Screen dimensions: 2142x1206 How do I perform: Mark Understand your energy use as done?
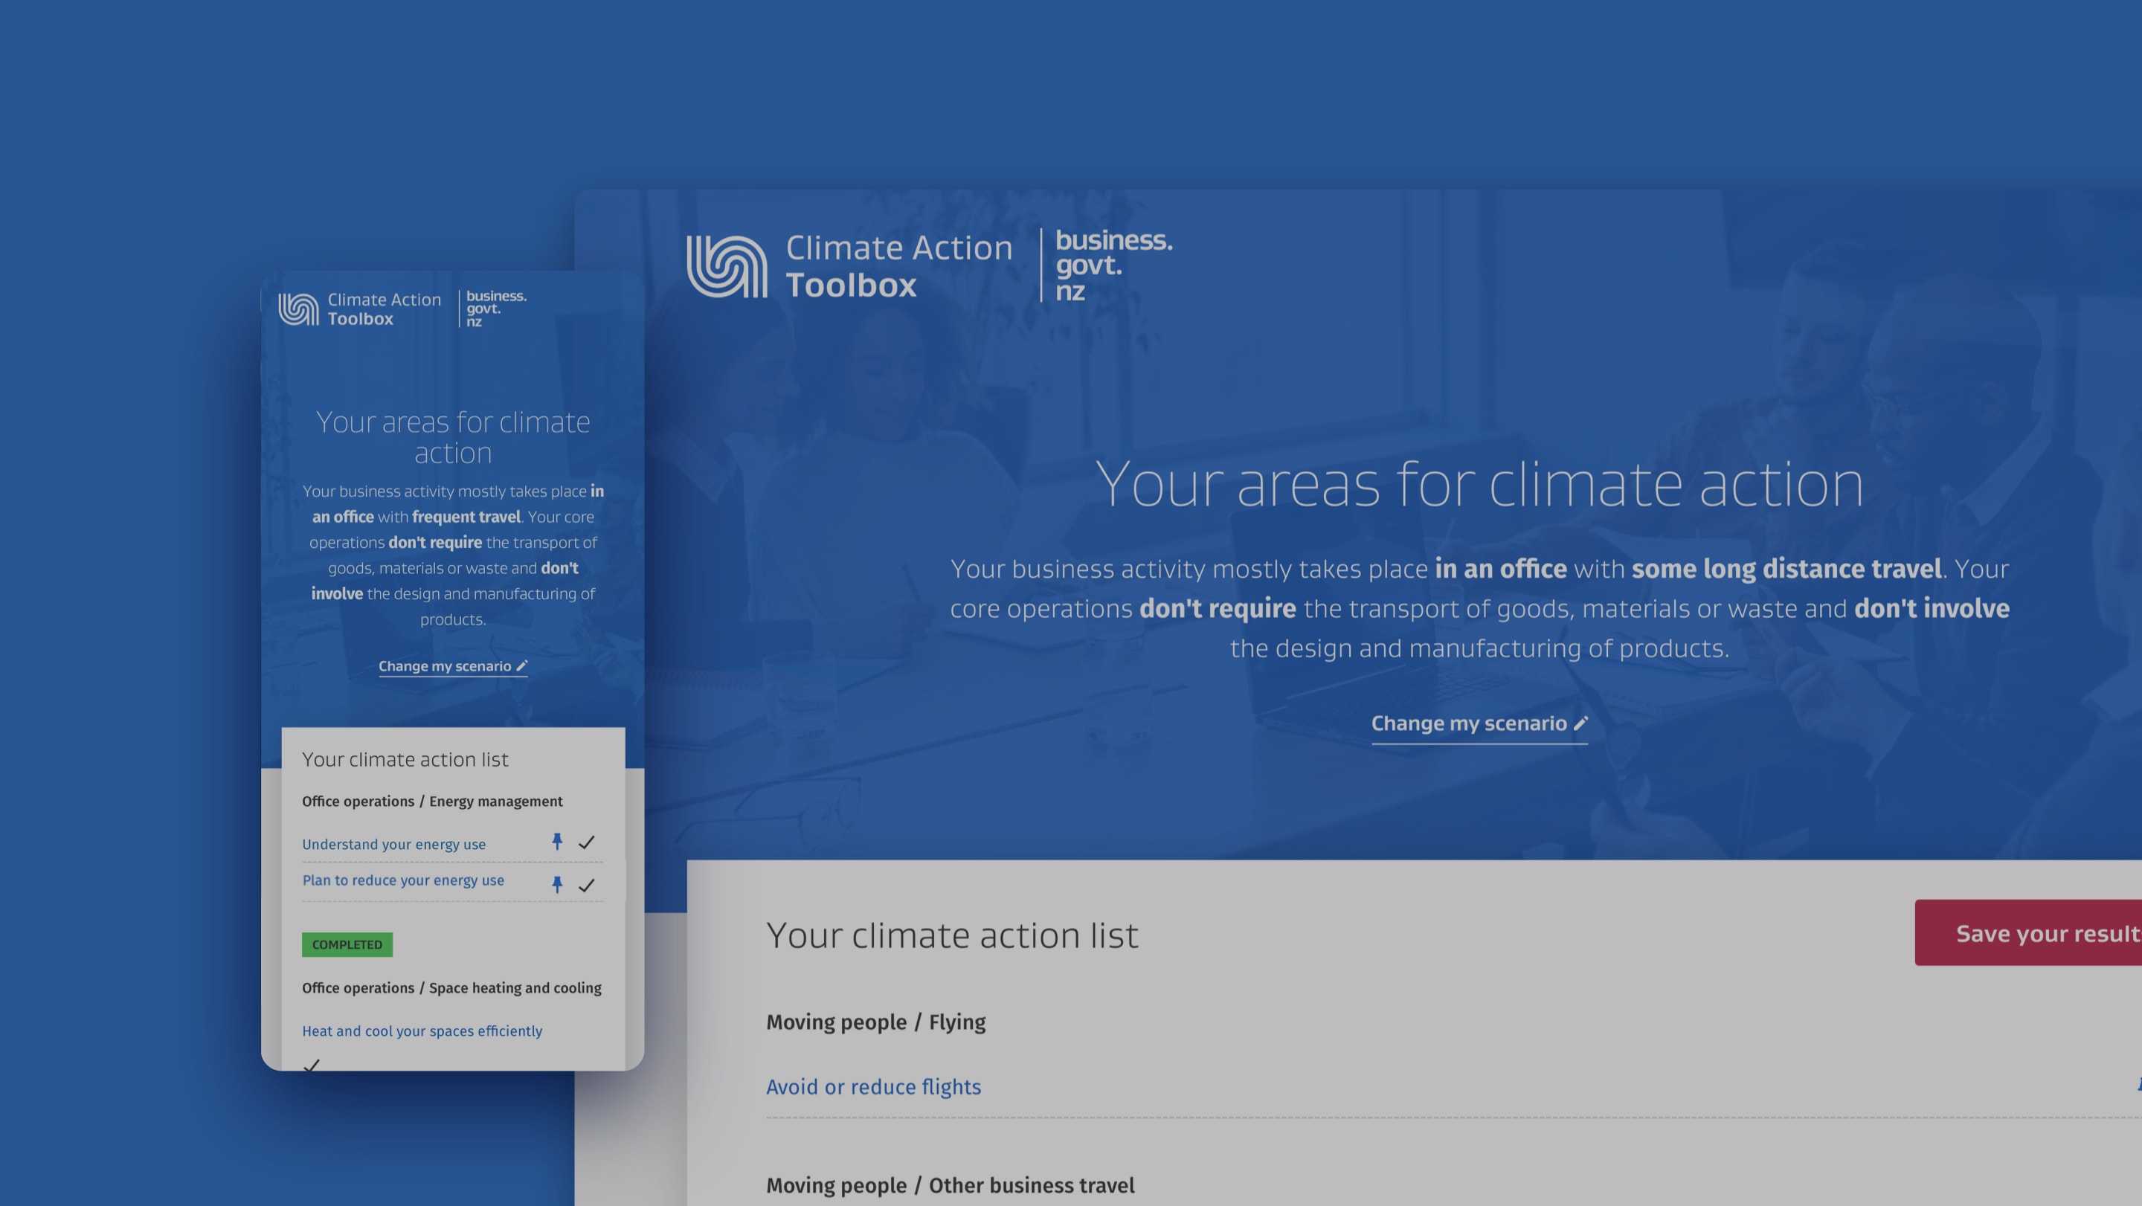586,842
